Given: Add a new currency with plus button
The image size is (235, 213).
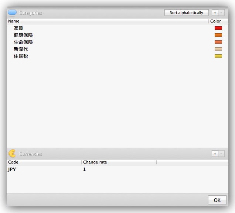Looking at the screenshot, I should (215, 154).
